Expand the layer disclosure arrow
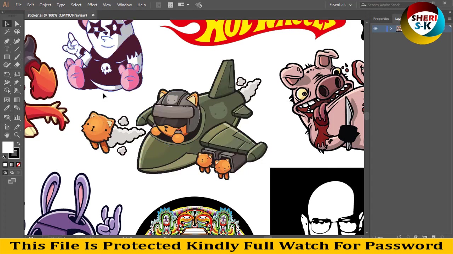Image resolution: width=453 pixels, height=254 pixels. pos(391,29)
